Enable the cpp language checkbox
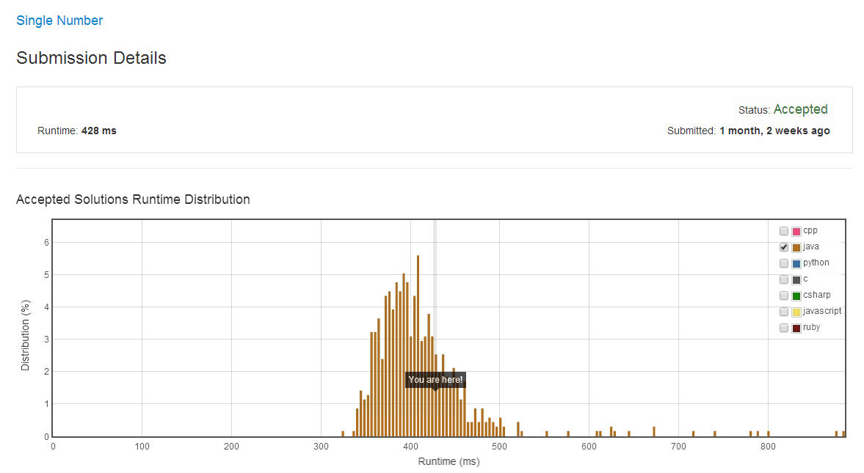Screen dimensions: 864x473 (x=783, y=231)
